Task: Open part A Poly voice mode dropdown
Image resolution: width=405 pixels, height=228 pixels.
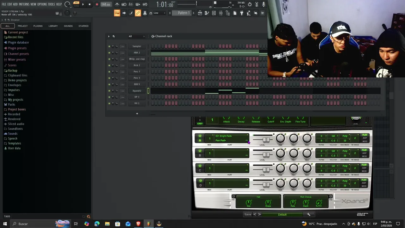Action: click(x=346, y=136)
